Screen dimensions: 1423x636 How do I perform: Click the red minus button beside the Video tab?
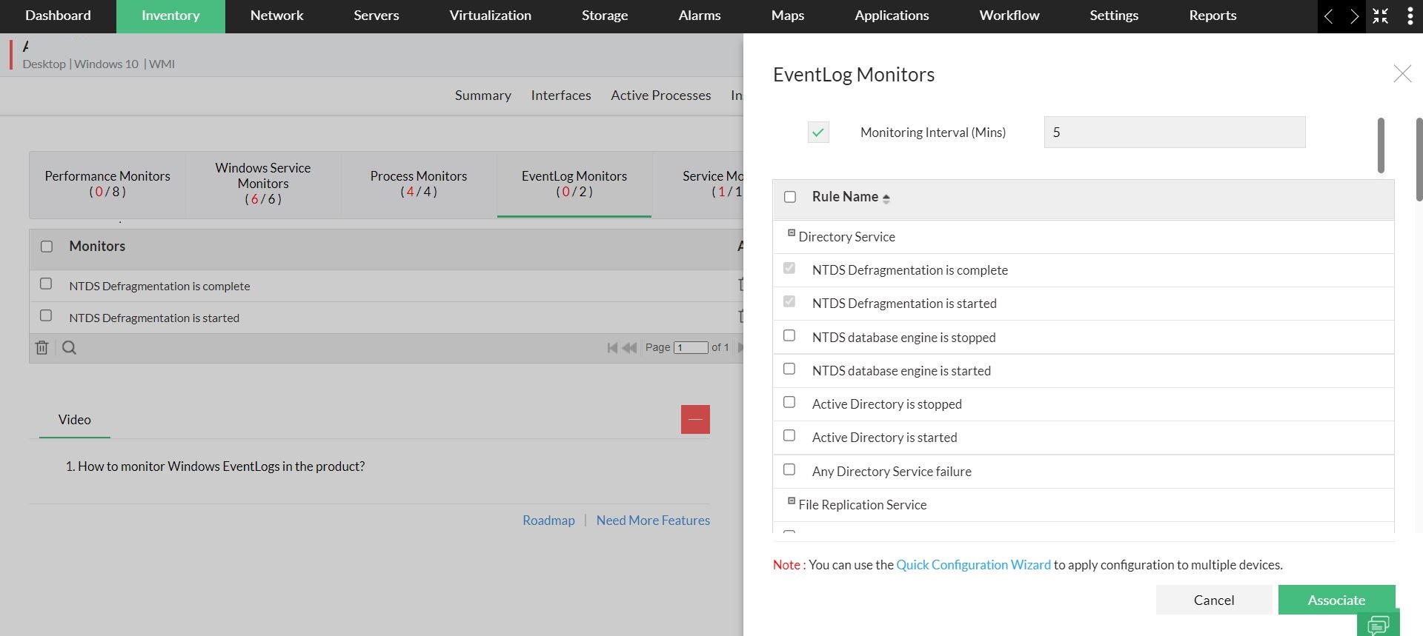tap(695, 419)
